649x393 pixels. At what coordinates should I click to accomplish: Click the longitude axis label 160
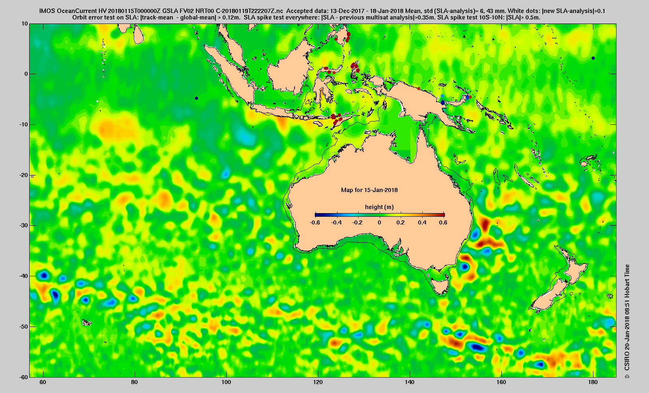pyautogui.click(x=501, y=382)
